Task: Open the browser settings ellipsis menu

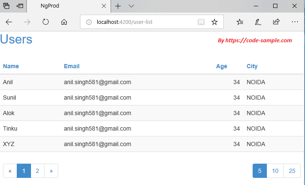Action: (x=295, y=22)
